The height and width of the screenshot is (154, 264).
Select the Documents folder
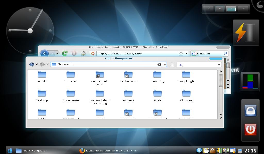point(71,96)
